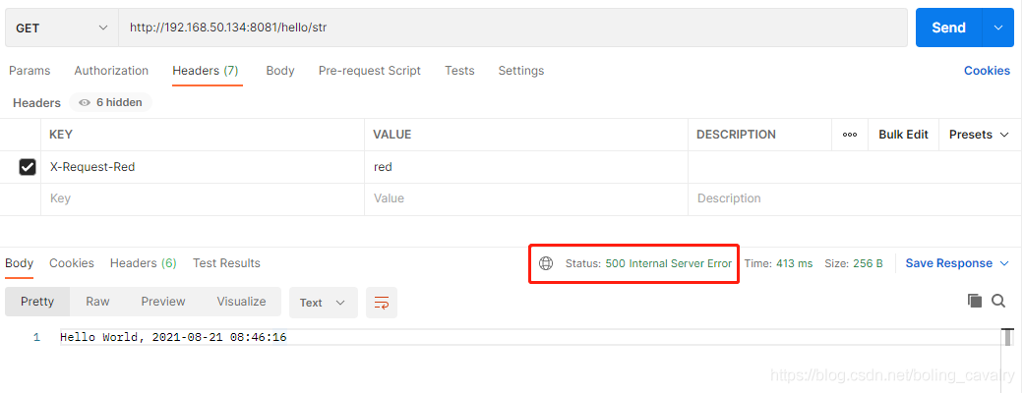The width and height of the screenshot is (1024, 393).
Task: Open the Settings tab
Action: (521, 71)
